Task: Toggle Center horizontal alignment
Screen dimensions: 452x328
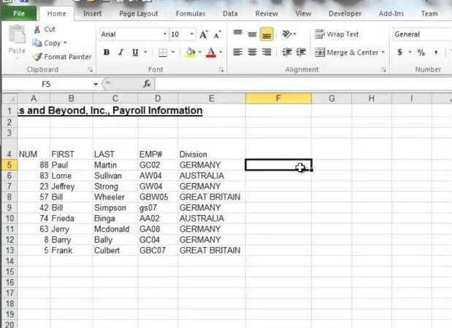Action: [x=252, y=52]
